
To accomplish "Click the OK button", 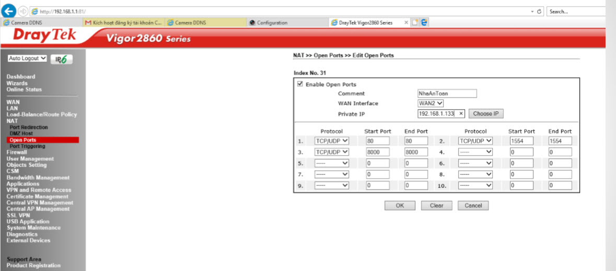I will point(400,206).
